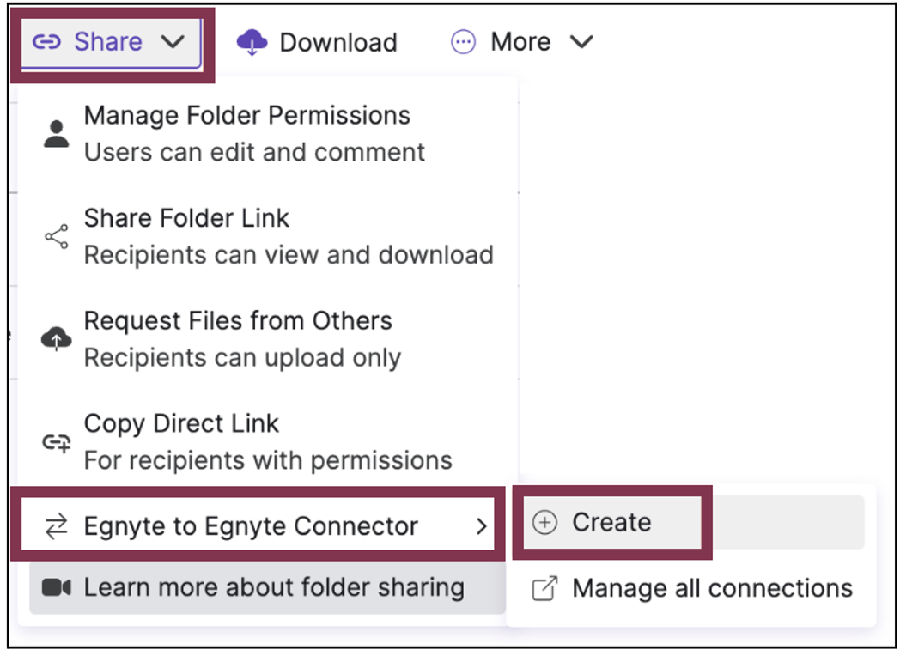Open the Share dropdown chevron
The width and height of the screenshot is (900, 656).
click(x=173, y=41)
